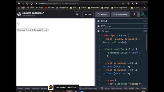Open the Maps bookmark
This screenshot has width=164, height=92.
coord(39,8)
